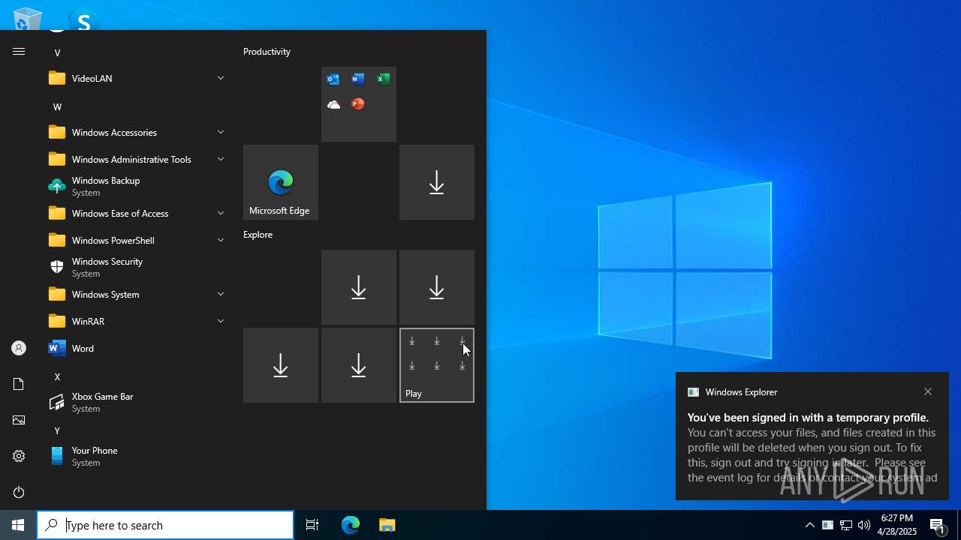Open OneDrive icon in Productivity tile
The height and width of the screenshot is (540, 961).
coord(333,104)
